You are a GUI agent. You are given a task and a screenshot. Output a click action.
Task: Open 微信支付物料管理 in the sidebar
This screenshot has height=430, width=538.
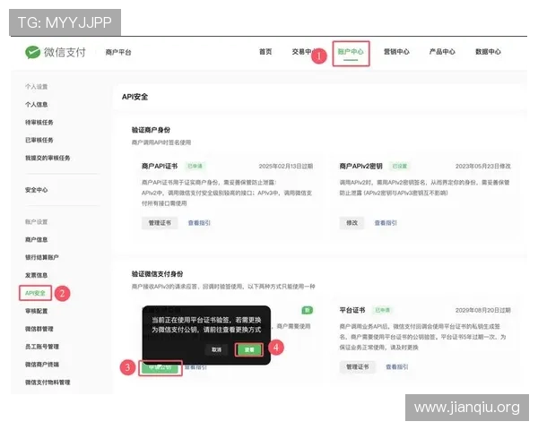point(48,383)
